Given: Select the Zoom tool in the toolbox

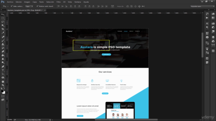Looking at the screenshot, I should pos(3,85).
